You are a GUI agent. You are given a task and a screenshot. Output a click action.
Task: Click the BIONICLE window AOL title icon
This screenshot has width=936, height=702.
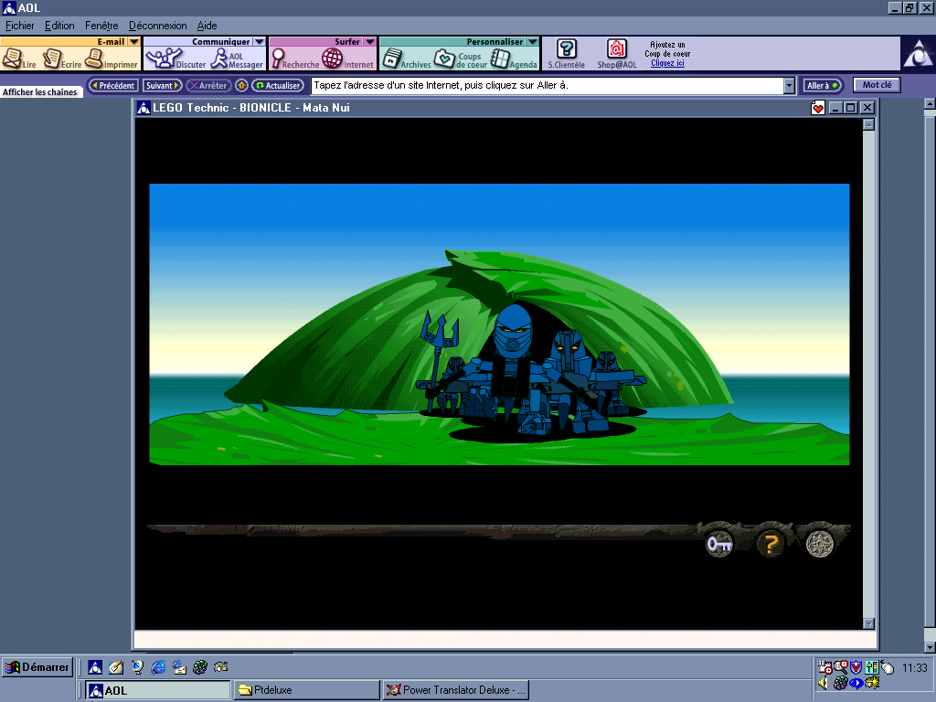pyautogui.click(x=144, y=108)
